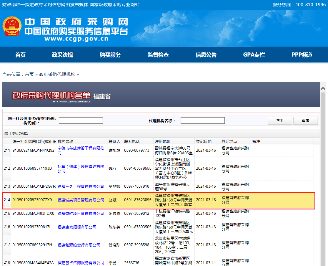
Task: Open 标举（福建）项目管理有限公司 link
Action: 81,168
